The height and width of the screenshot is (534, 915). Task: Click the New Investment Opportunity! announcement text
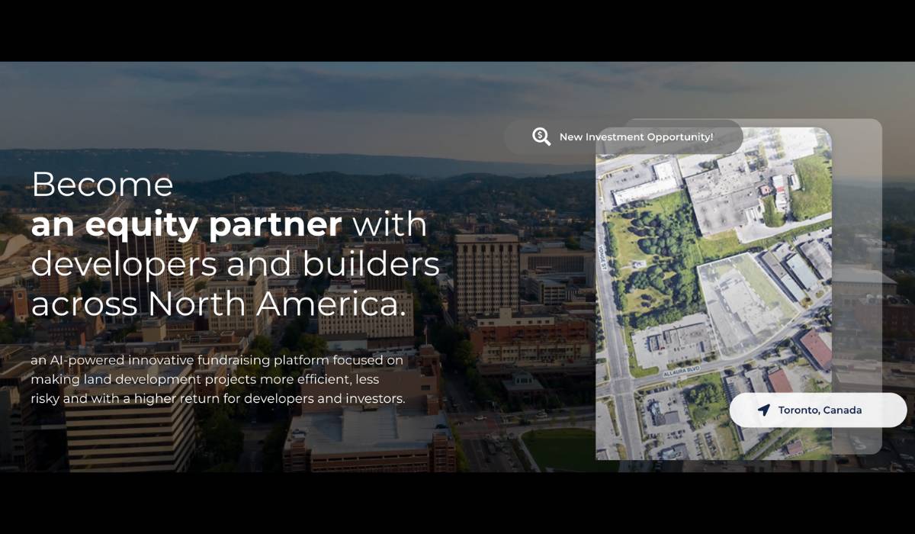coord(637,137)
